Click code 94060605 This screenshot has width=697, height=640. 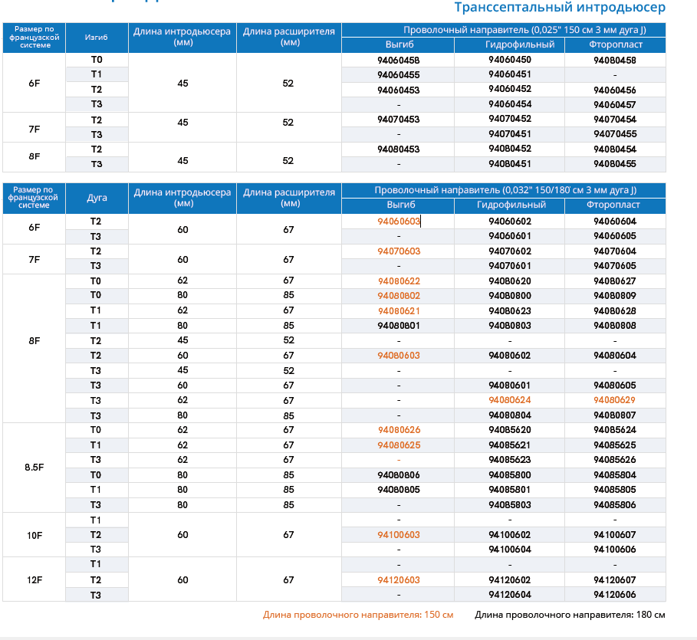point(615,235)
